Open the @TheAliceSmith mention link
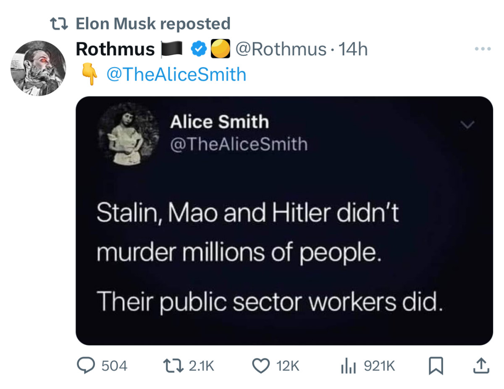Viewport: 504px width, 389px height. click(x=176, y=75)
